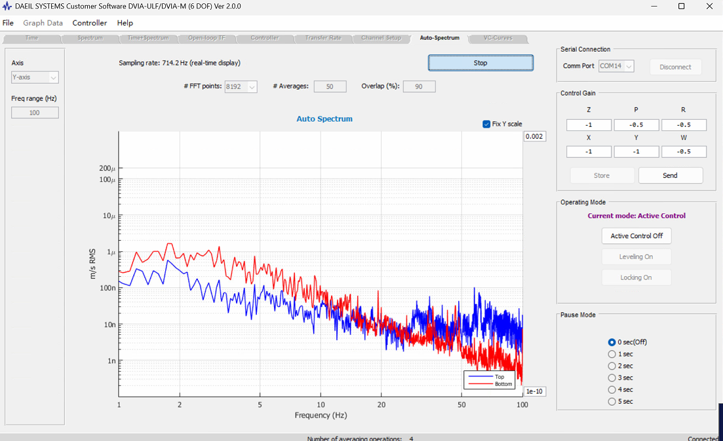
Task: Expand the FFT points dropdown
Action: point(241,86)
